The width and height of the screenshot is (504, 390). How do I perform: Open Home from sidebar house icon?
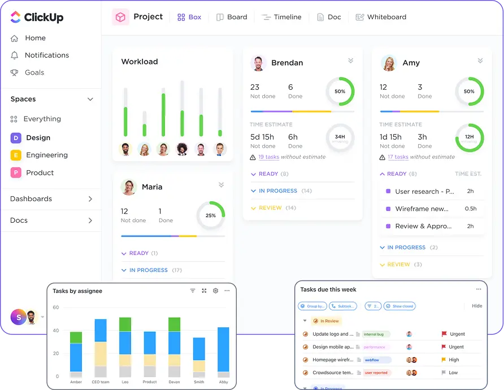click(14, 38)
